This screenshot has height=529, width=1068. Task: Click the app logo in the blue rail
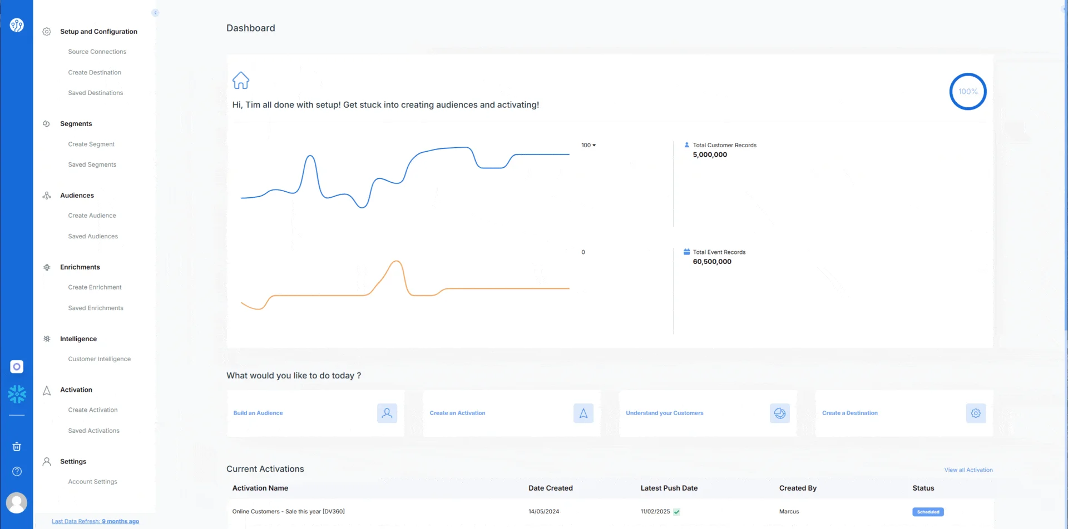pos(17,25)
